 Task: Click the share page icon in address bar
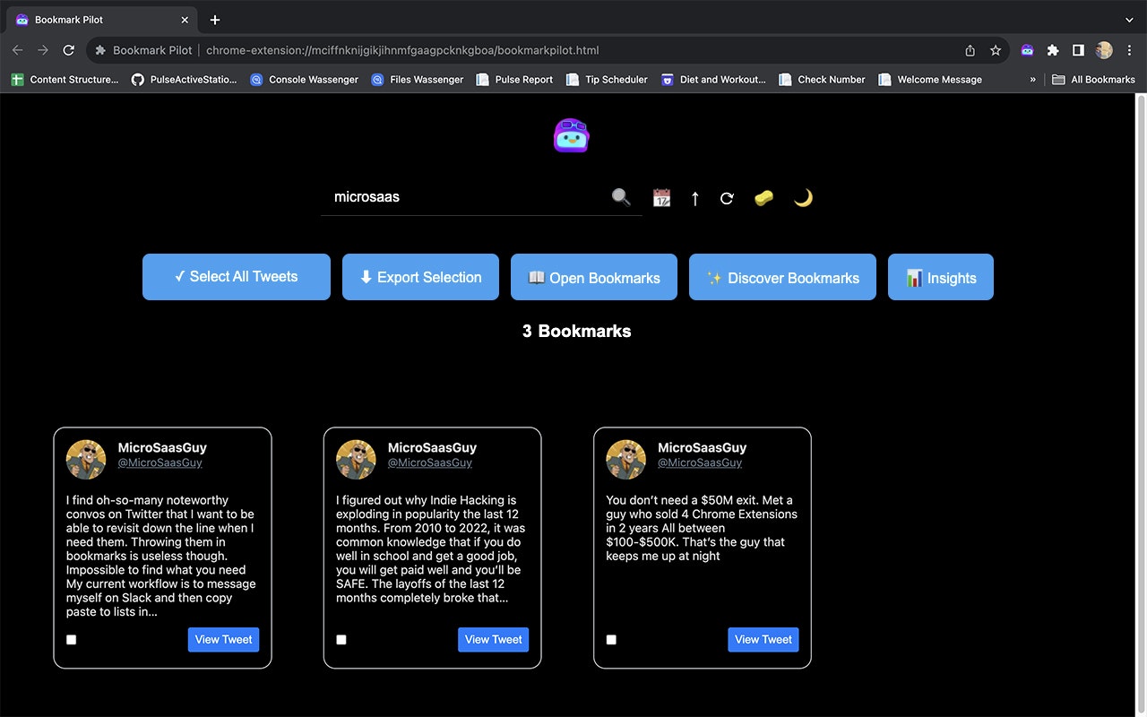click(970, 50)
